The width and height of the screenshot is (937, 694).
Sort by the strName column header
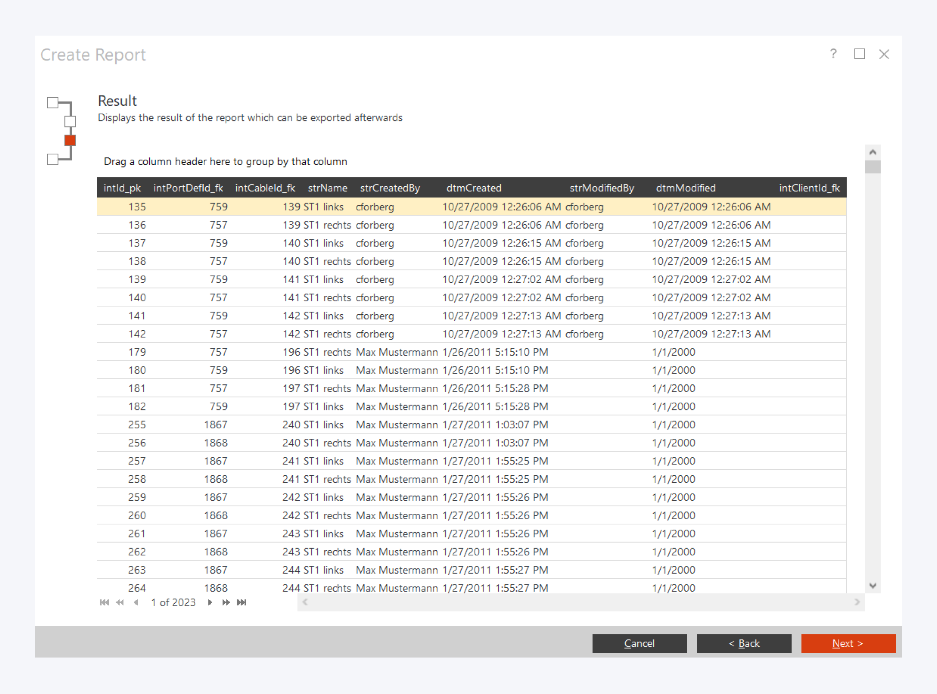click(327, 188)
